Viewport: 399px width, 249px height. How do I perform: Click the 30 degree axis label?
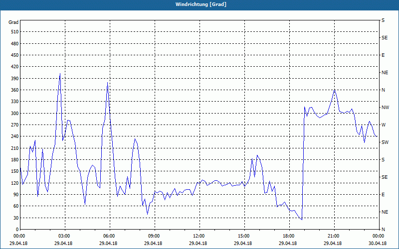click(x=16, y=218)
